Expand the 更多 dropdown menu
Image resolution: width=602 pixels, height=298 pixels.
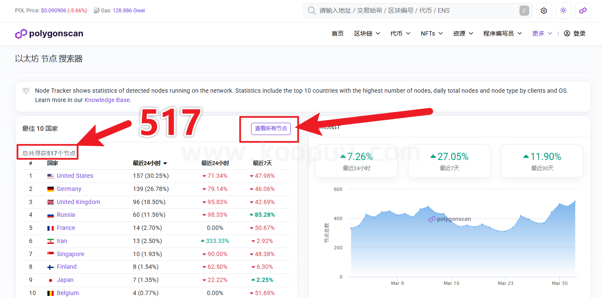542,33
